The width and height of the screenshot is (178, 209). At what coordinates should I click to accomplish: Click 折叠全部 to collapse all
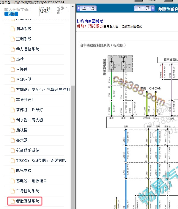click(62, 10)
